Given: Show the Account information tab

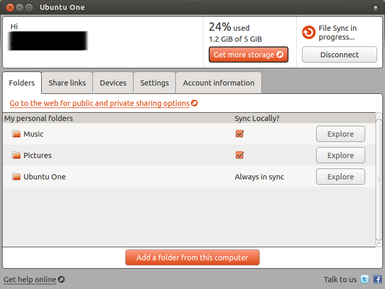Looking at the screenshot, I should (x=219, y=83).
